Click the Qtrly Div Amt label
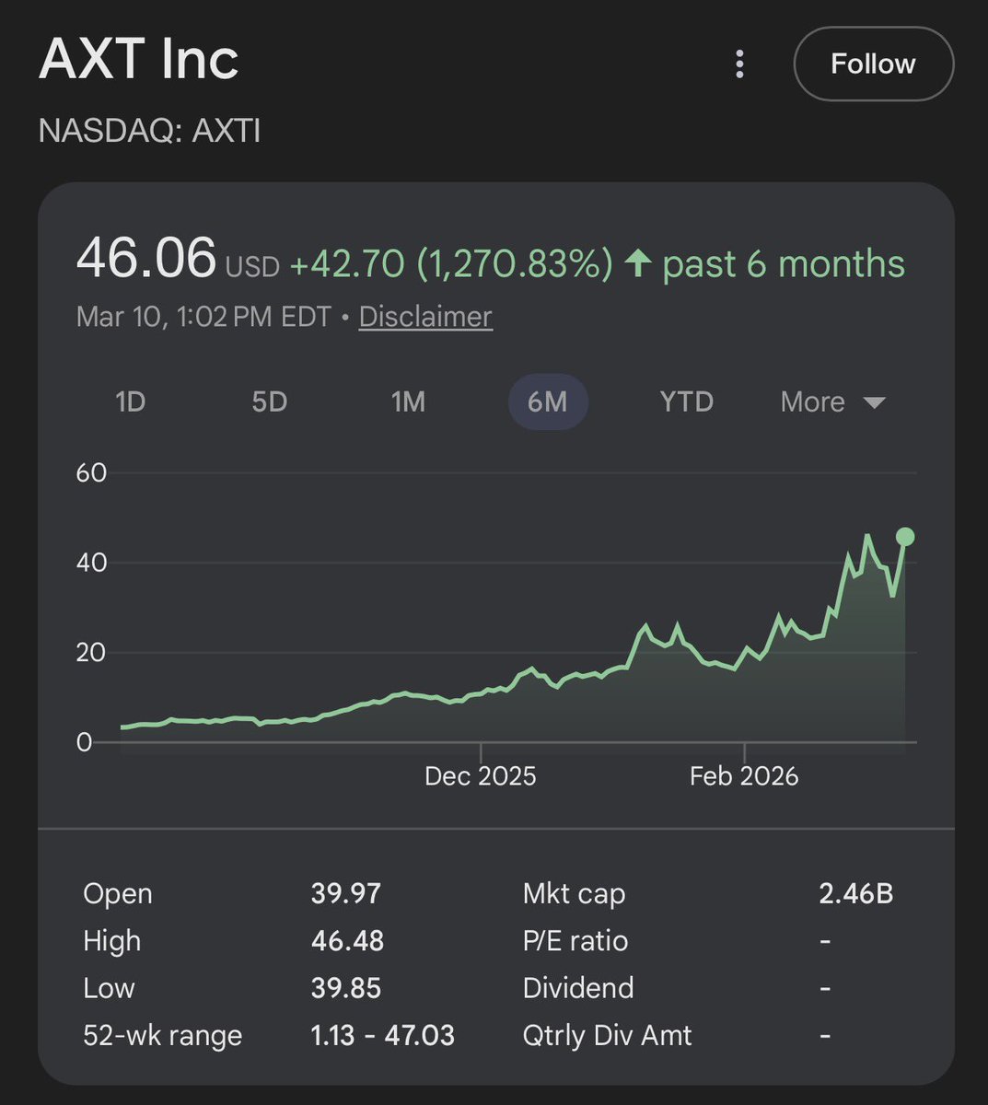 (x=607, y=1035)
